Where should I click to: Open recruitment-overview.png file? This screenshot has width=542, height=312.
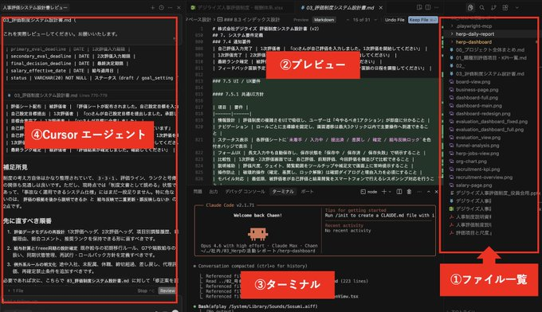pos(484,177)
